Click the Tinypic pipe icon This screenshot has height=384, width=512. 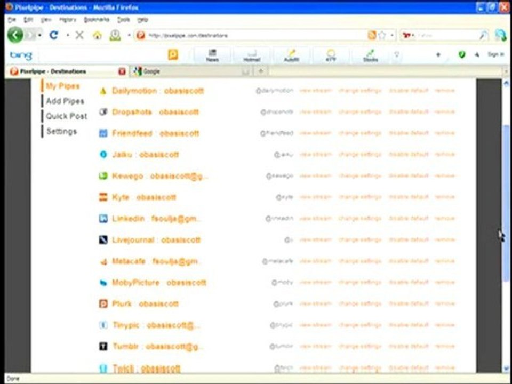103,325
